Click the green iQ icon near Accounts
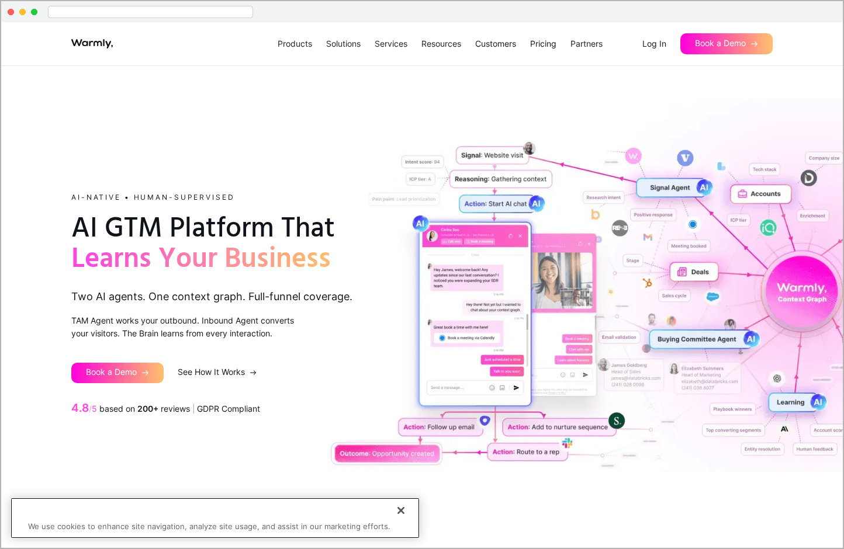 [x=768, y=228]
